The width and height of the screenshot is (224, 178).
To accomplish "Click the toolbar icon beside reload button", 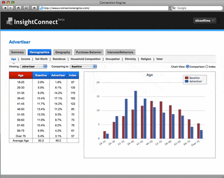I will [26, 8].
